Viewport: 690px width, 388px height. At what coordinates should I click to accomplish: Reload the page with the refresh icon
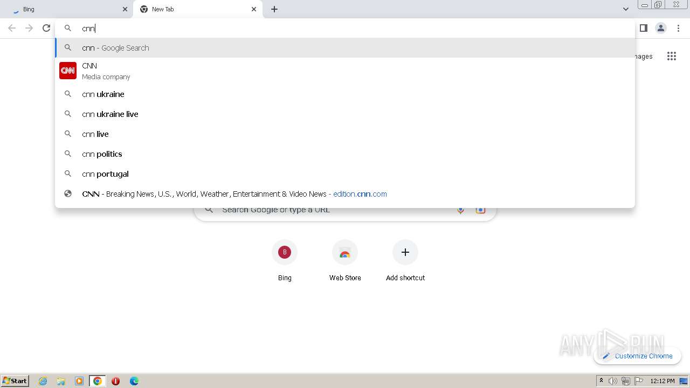pos(46,28)
